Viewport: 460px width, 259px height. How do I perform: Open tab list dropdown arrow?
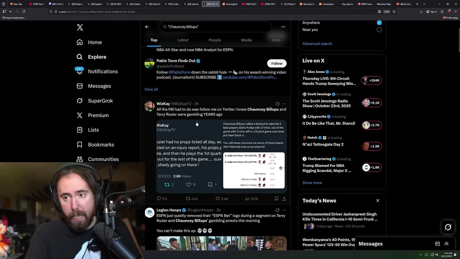tap(424, 4)
